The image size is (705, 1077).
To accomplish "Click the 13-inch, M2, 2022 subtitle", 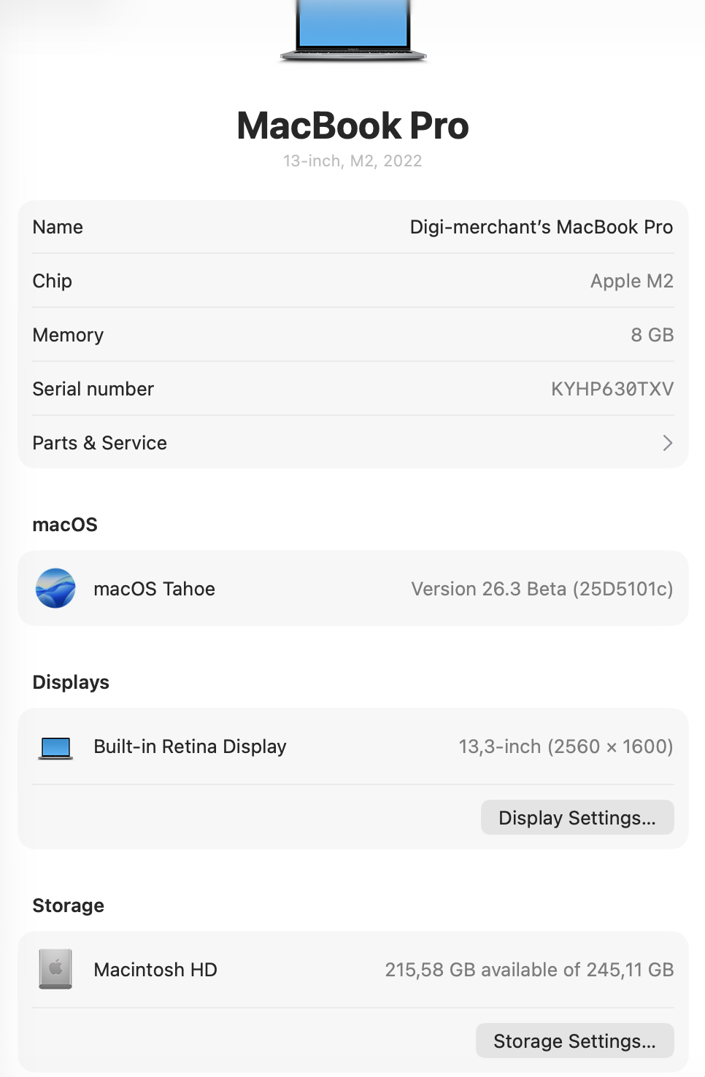I will tap(353, 161).
